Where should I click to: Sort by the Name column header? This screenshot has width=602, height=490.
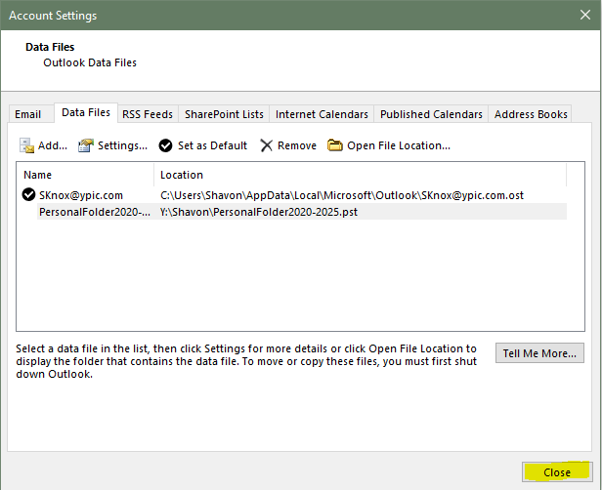[85, 175]
